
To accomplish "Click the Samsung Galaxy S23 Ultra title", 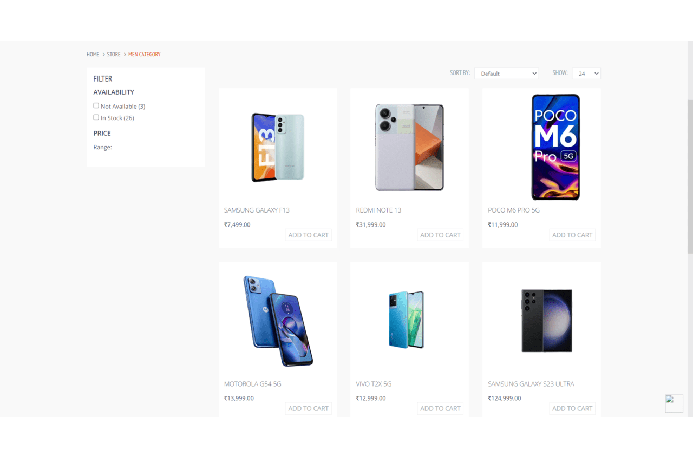I will coord(531,384).
